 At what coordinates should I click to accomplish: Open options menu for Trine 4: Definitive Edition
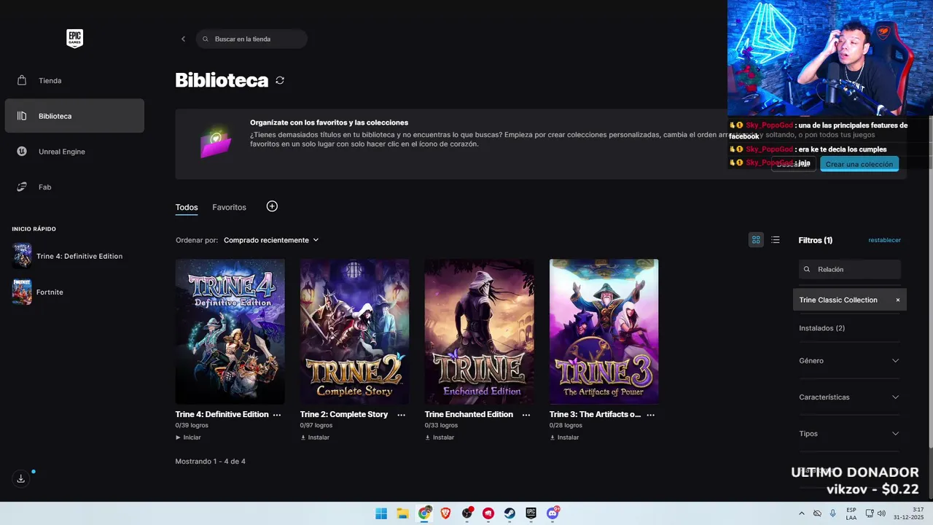click(277, 415)
